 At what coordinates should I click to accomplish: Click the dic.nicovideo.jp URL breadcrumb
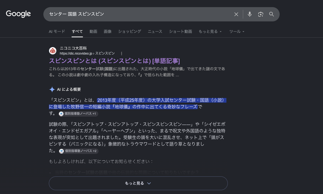click(87, 54)
